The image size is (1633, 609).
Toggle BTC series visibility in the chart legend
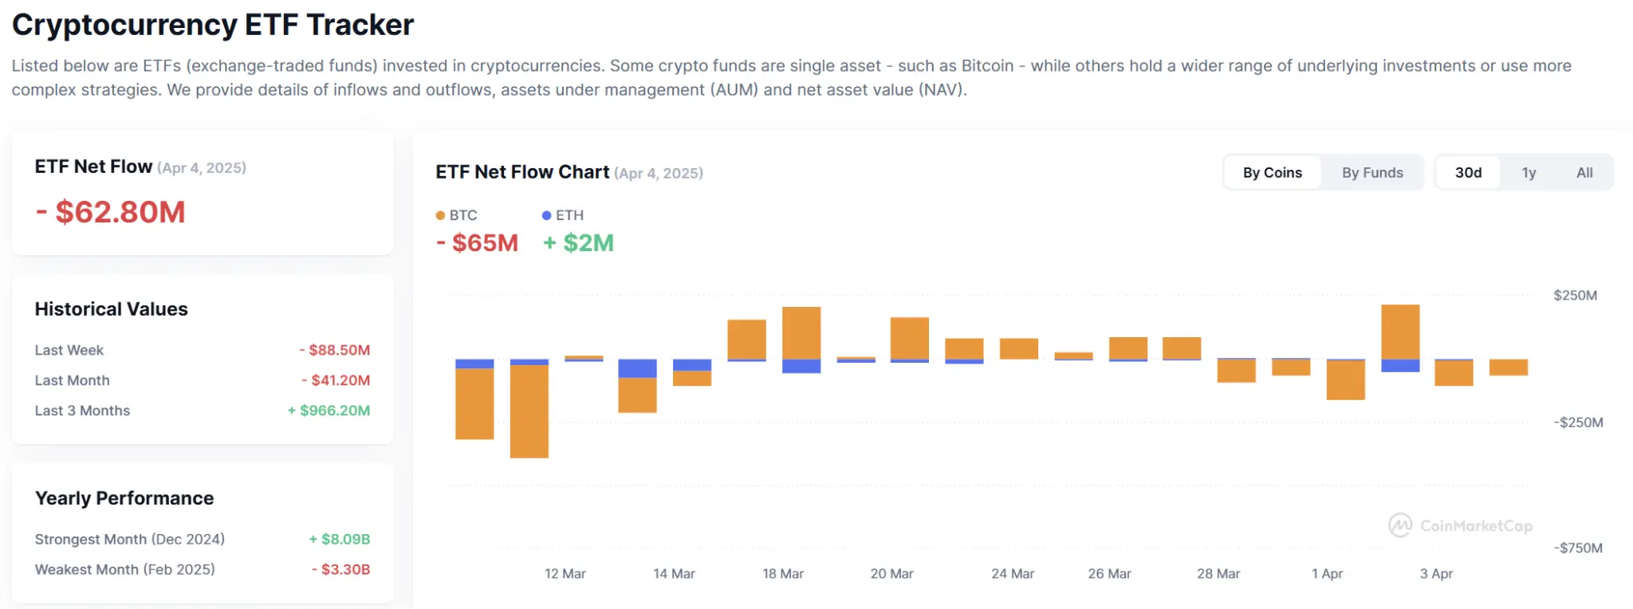[x=457, y=215]
